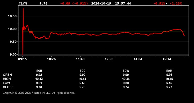The width and height of the screenshot is (194, 103).
Task: Click the EOH close value 9.73
Action: pyautogui.click(x=39, y=87)
